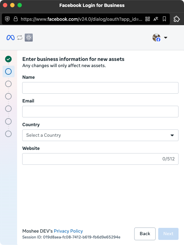The image size is (184, 245).
Task: Select the highlighted second step circle
Action: 8,71
